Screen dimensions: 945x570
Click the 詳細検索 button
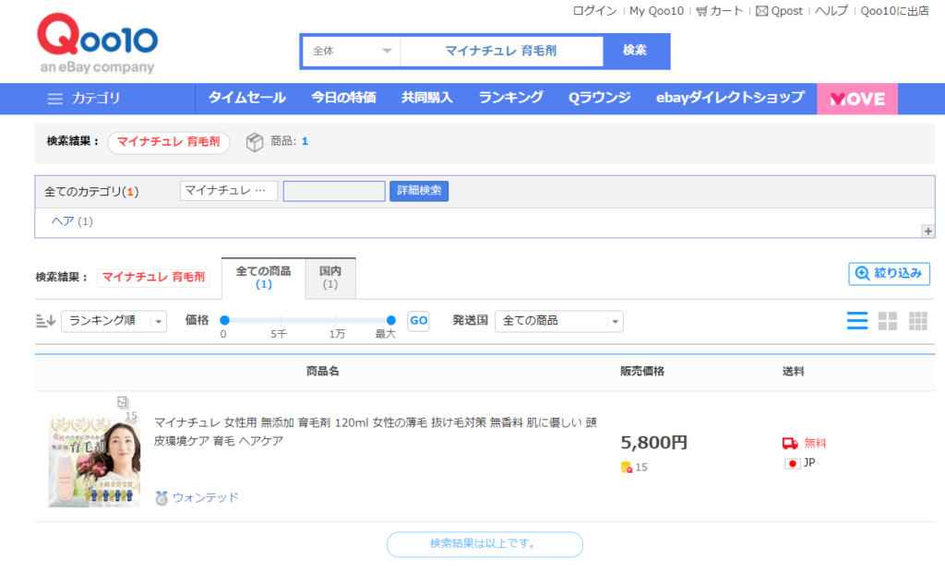coord(419,191)
